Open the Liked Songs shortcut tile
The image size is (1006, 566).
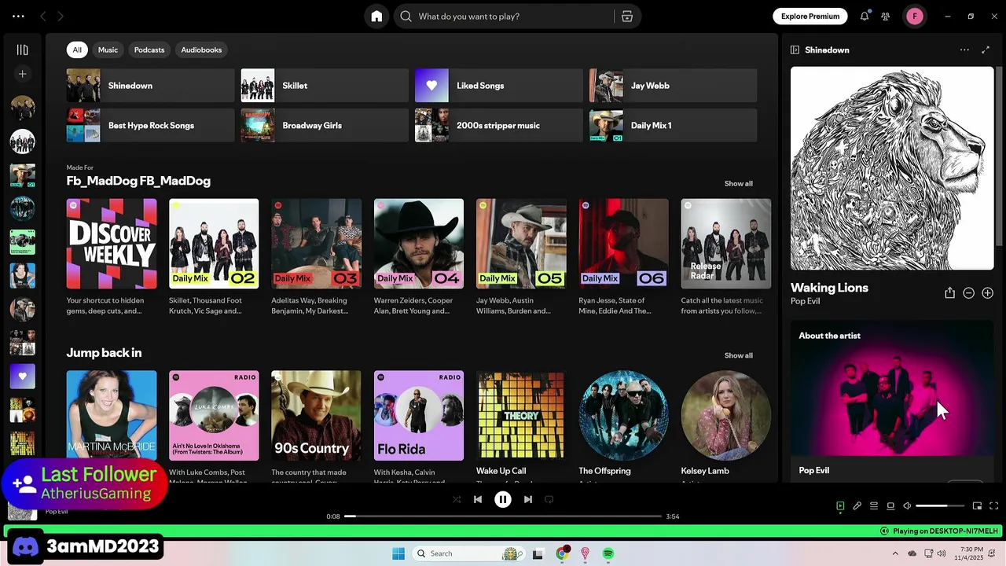coord(499,86)
